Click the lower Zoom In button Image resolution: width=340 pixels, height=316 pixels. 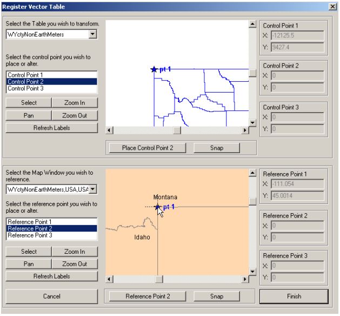tap(75, 252)
